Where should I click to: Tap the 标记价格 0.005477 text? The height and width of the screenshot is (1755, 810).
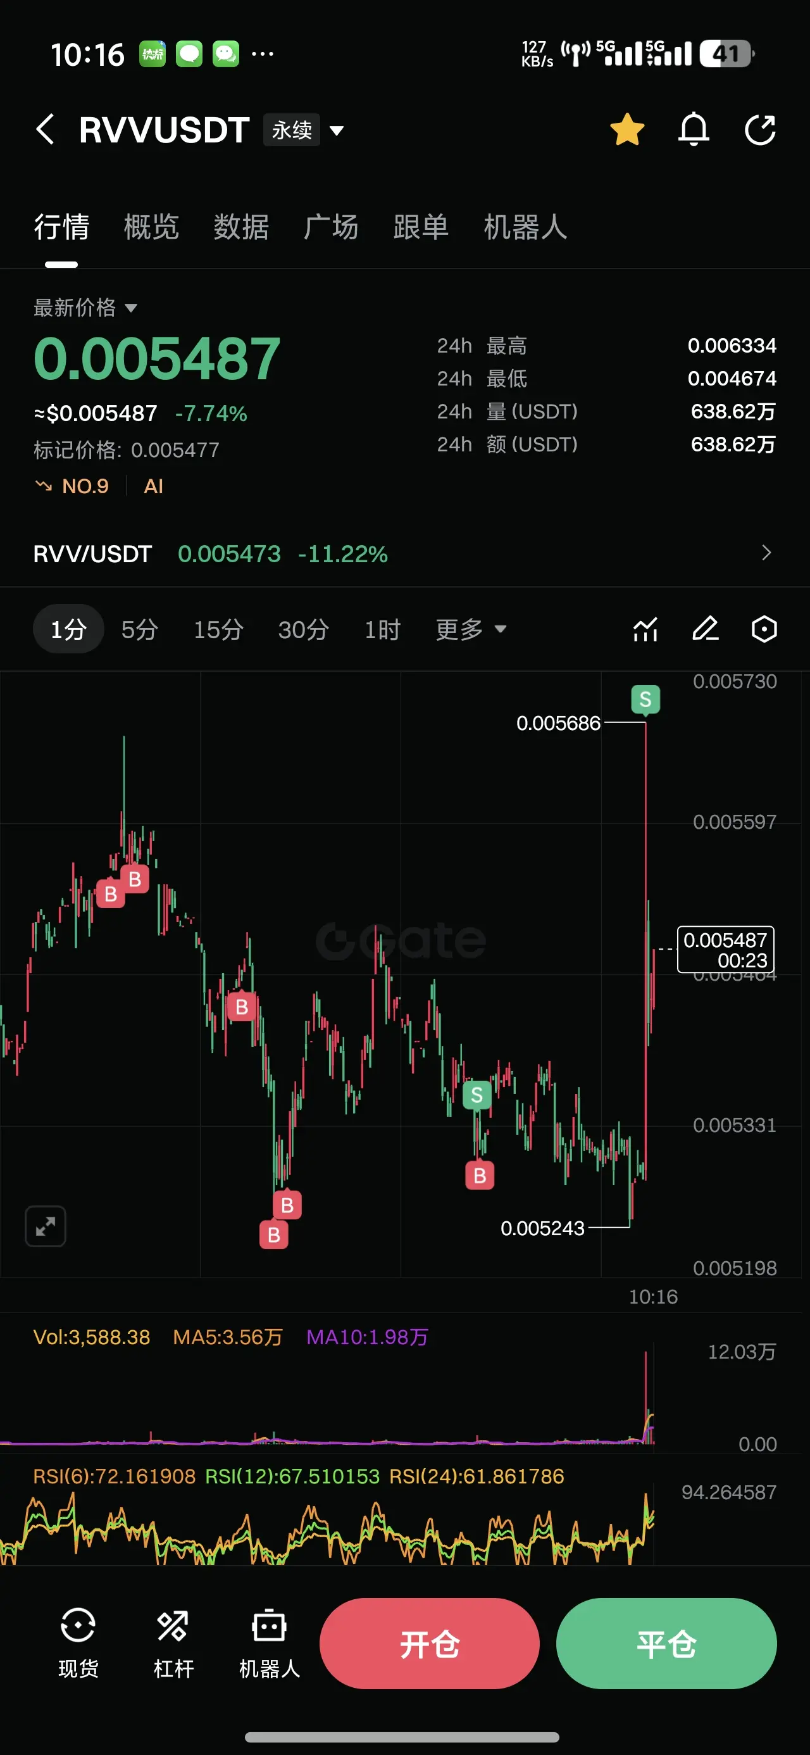[x=127, y=450]
